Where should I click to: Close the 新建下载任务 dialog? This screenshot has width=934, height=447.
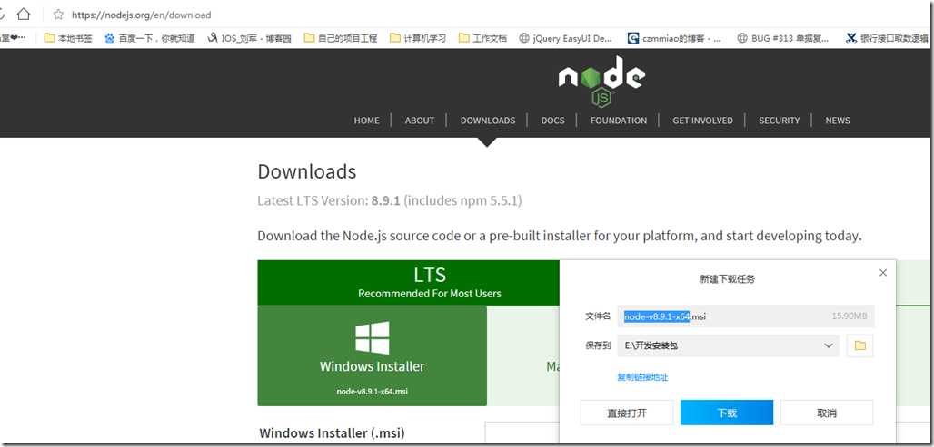click(883, 273)
